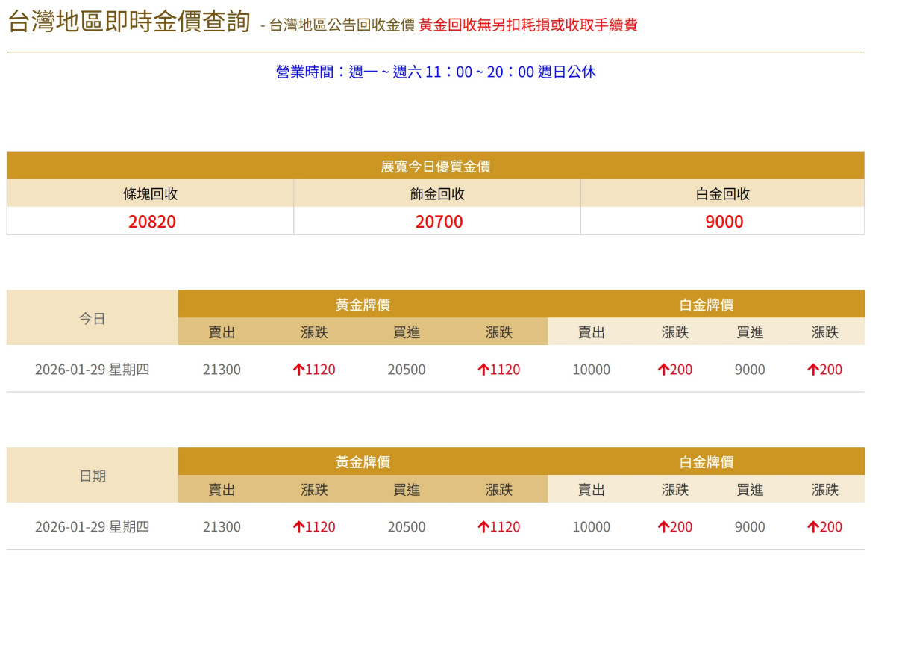The height and width of the screenshot is (672, 905).
Task: Click the 今日 header cell
Action: click(x=93, y=318)
